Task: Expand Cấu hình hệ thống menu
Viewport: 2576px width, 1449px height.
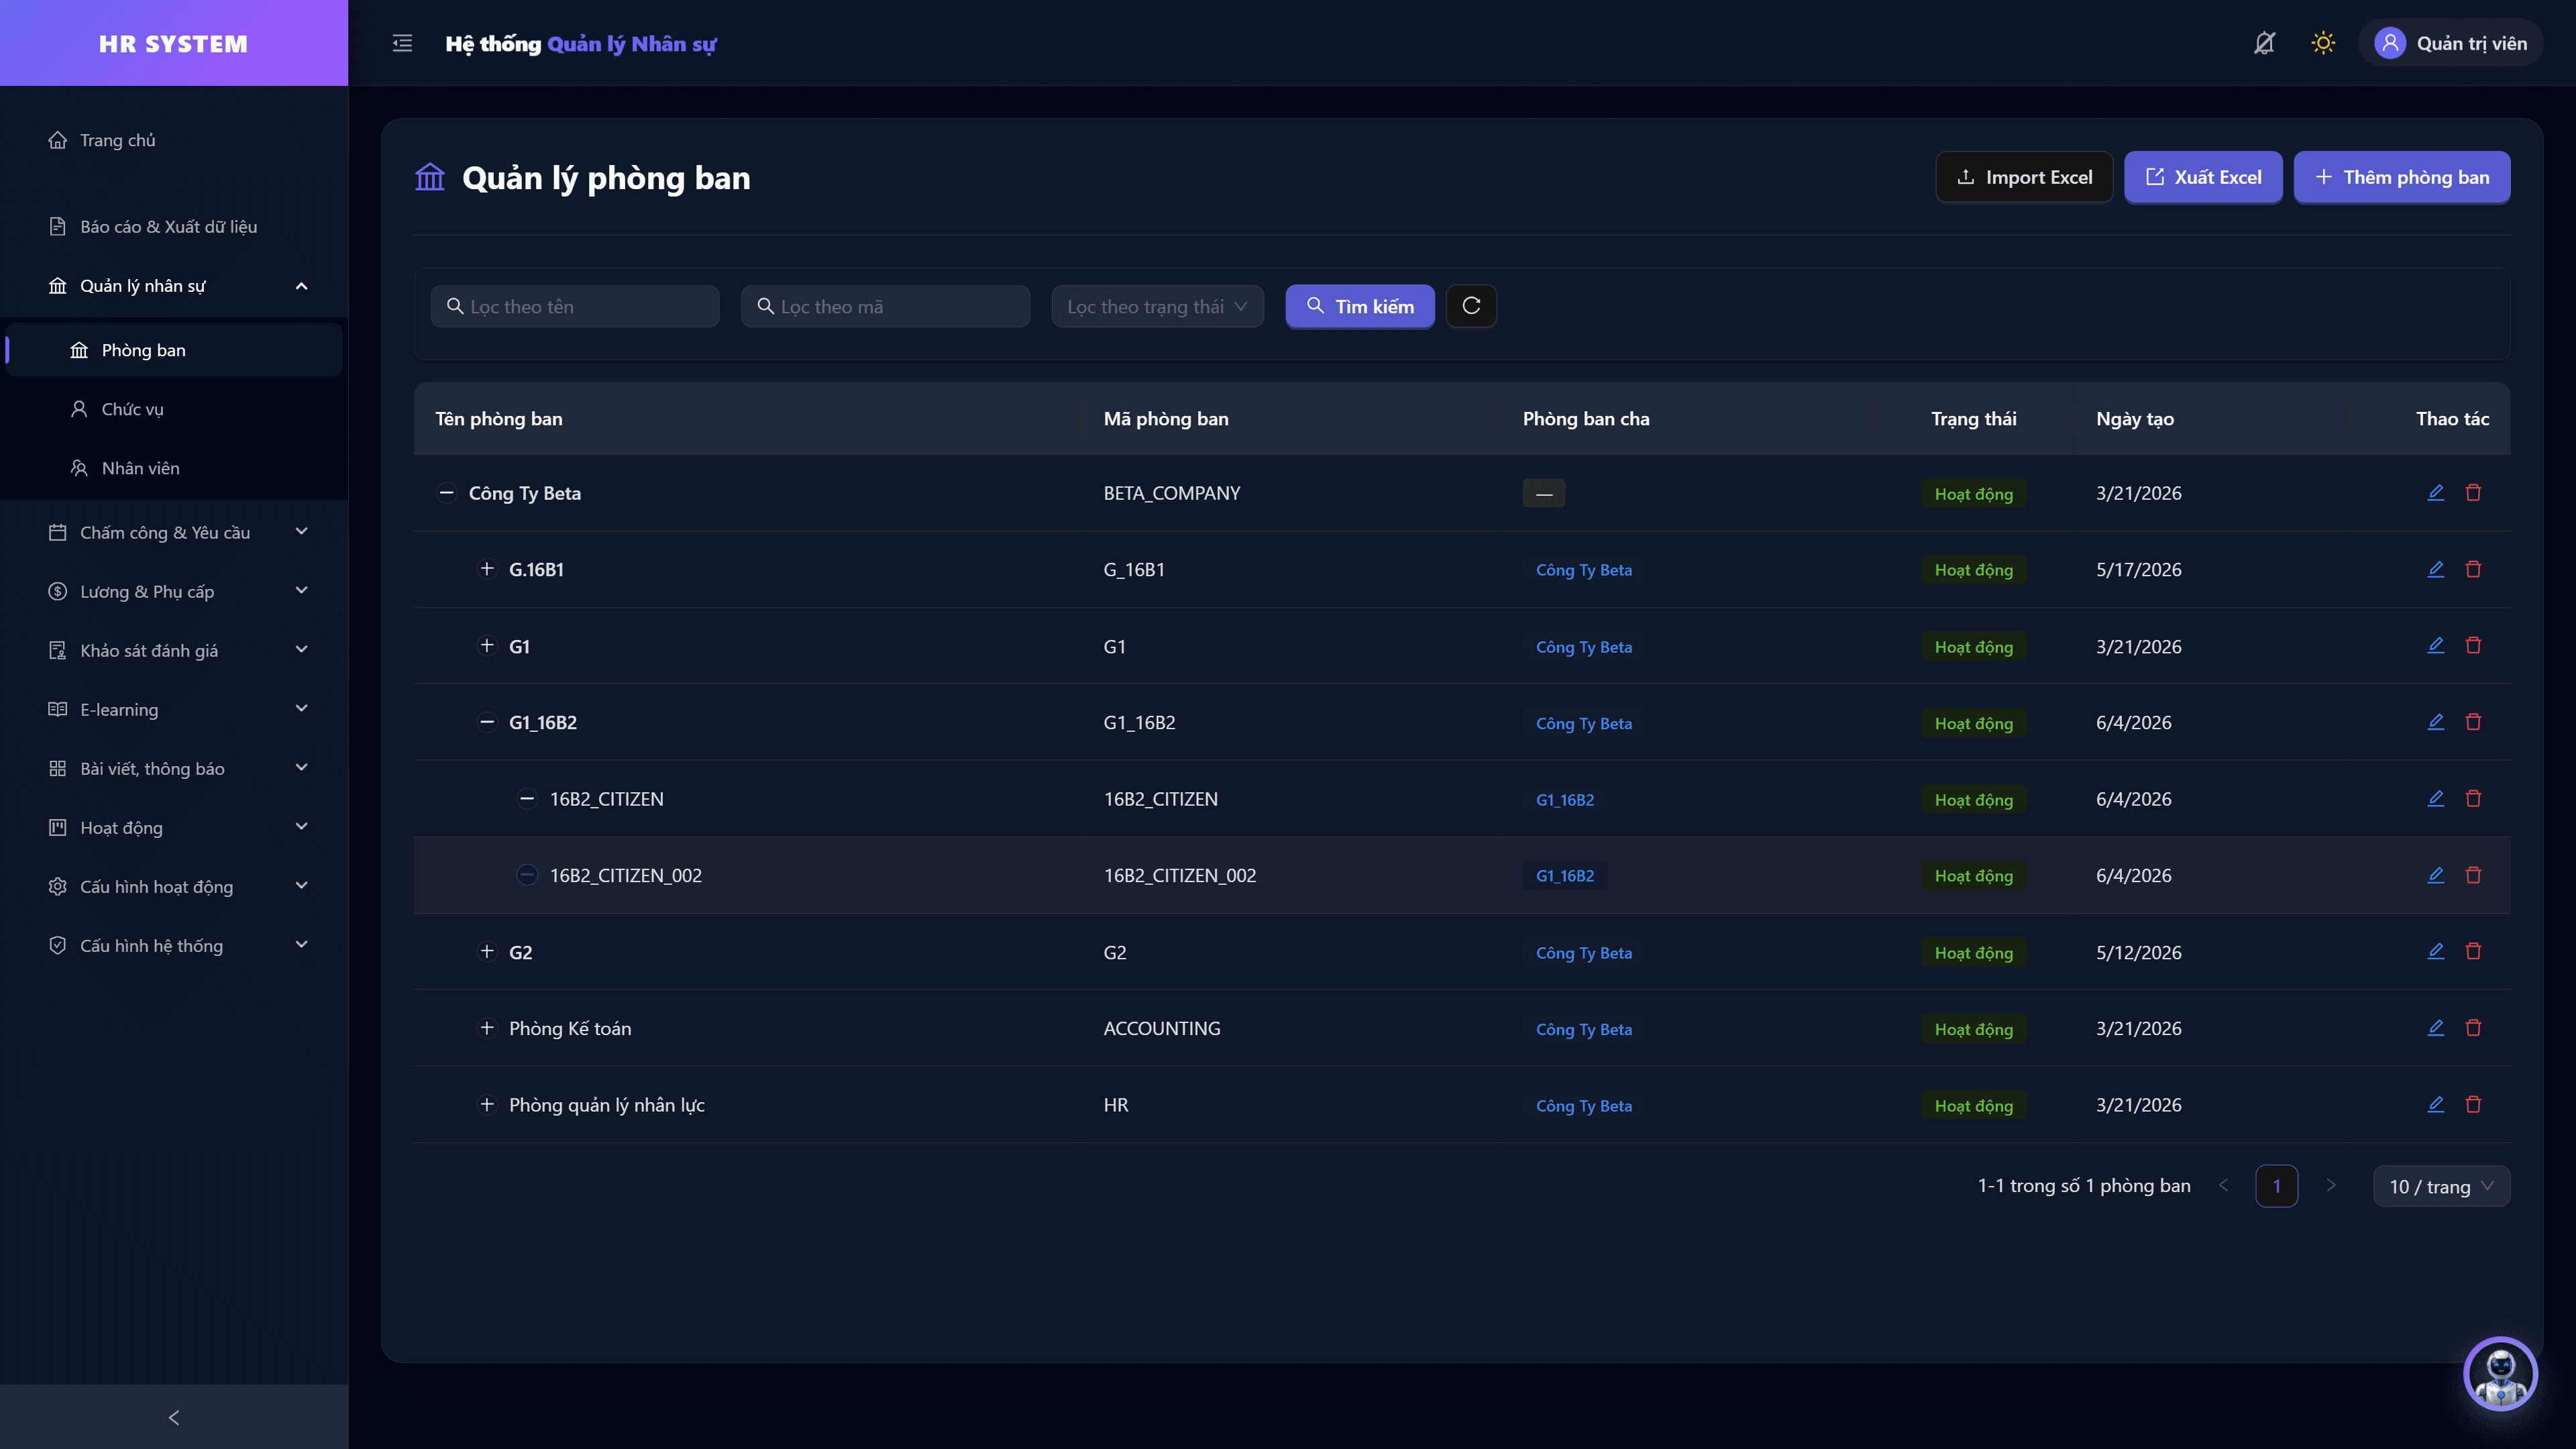Action: click(x=174, y=946)
